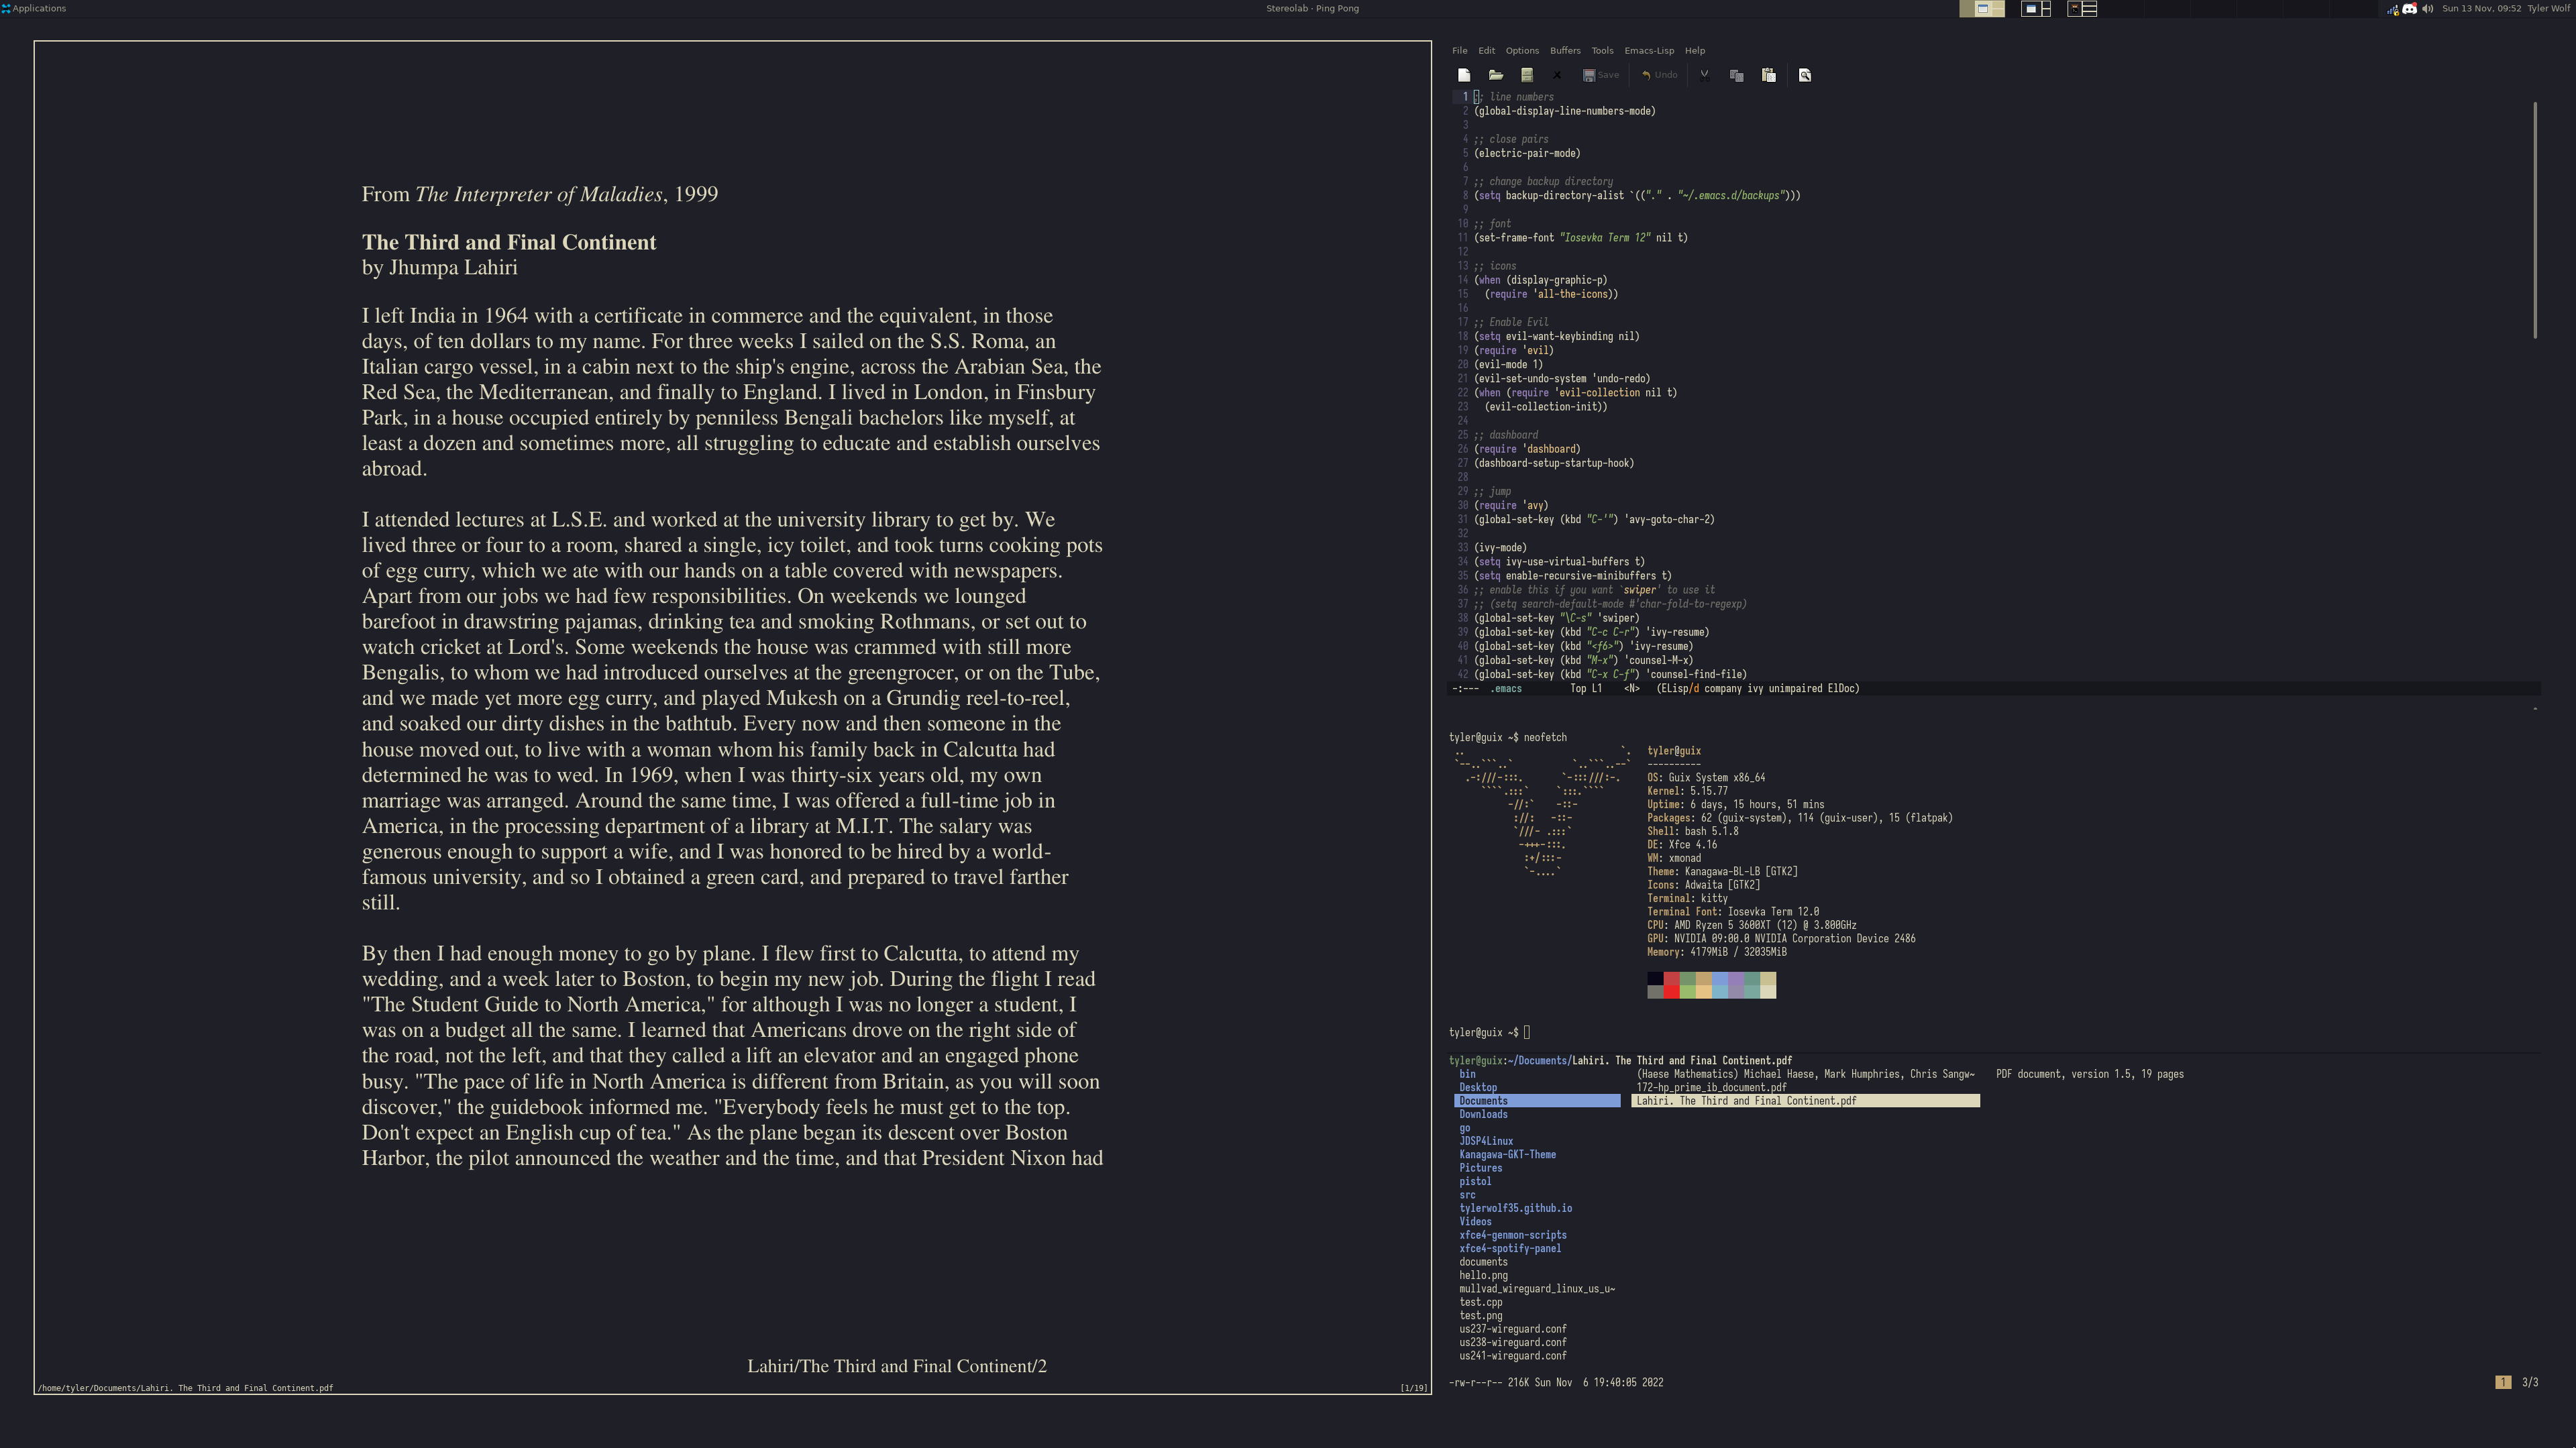
Task: Switch to the third workspace in the pager
Action: point(2082,8)
